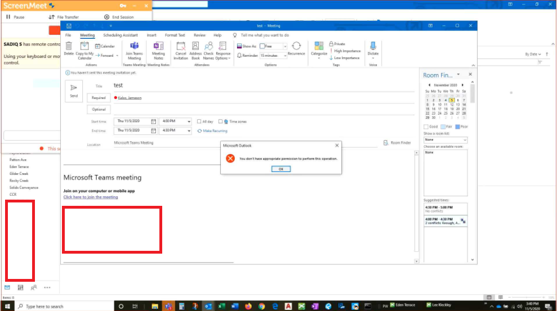Open Firefox from the taskbar
Viewport: 557px width, 311px height.
[248, 307]
